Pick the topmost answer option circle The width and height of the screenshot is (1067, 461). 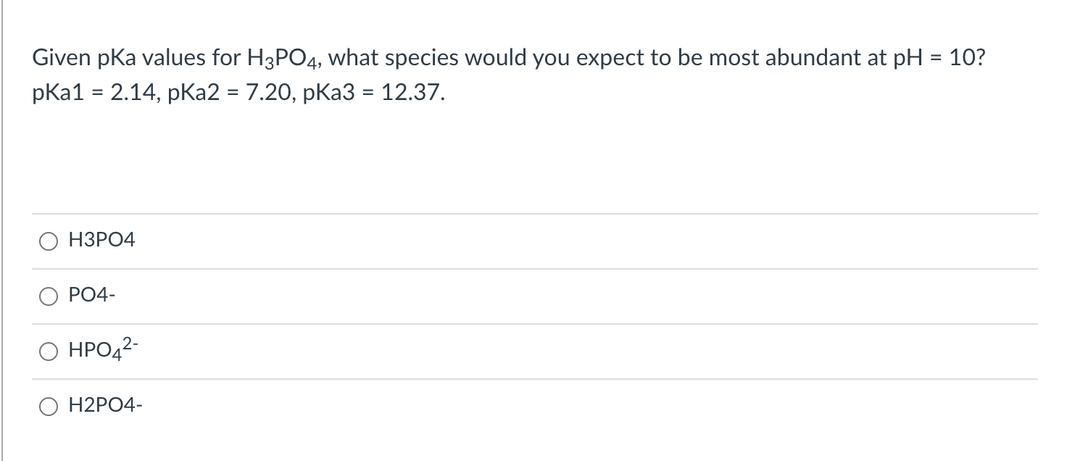pyautogui.click(x=49, y=241)
